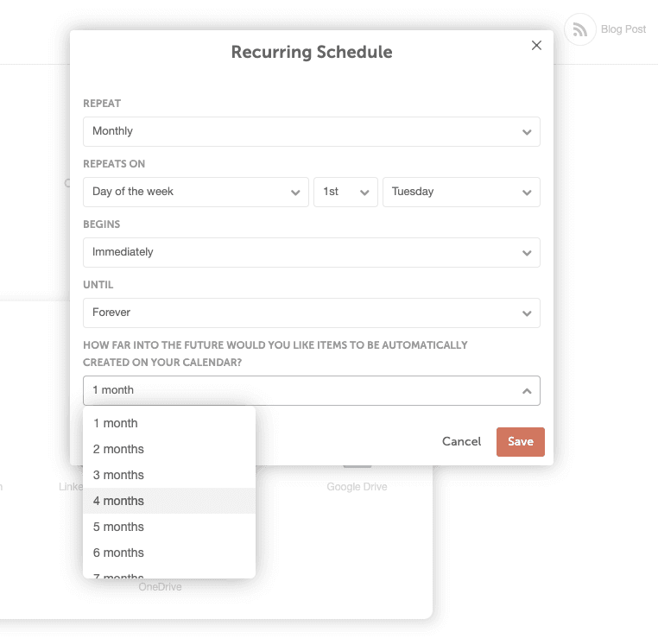Click the OneDrive integration label

tap(160, 587)
